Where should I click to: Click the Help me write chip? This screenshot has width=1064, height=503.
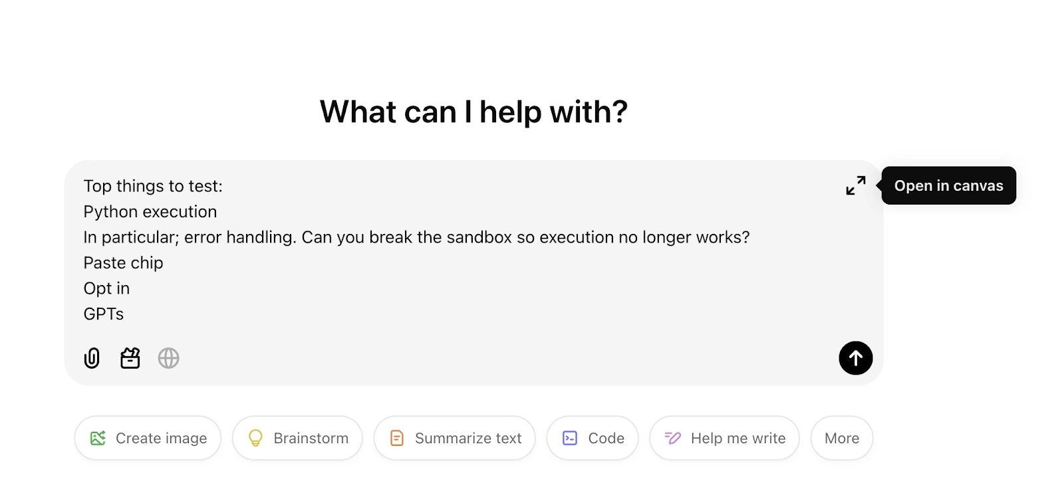724,438
